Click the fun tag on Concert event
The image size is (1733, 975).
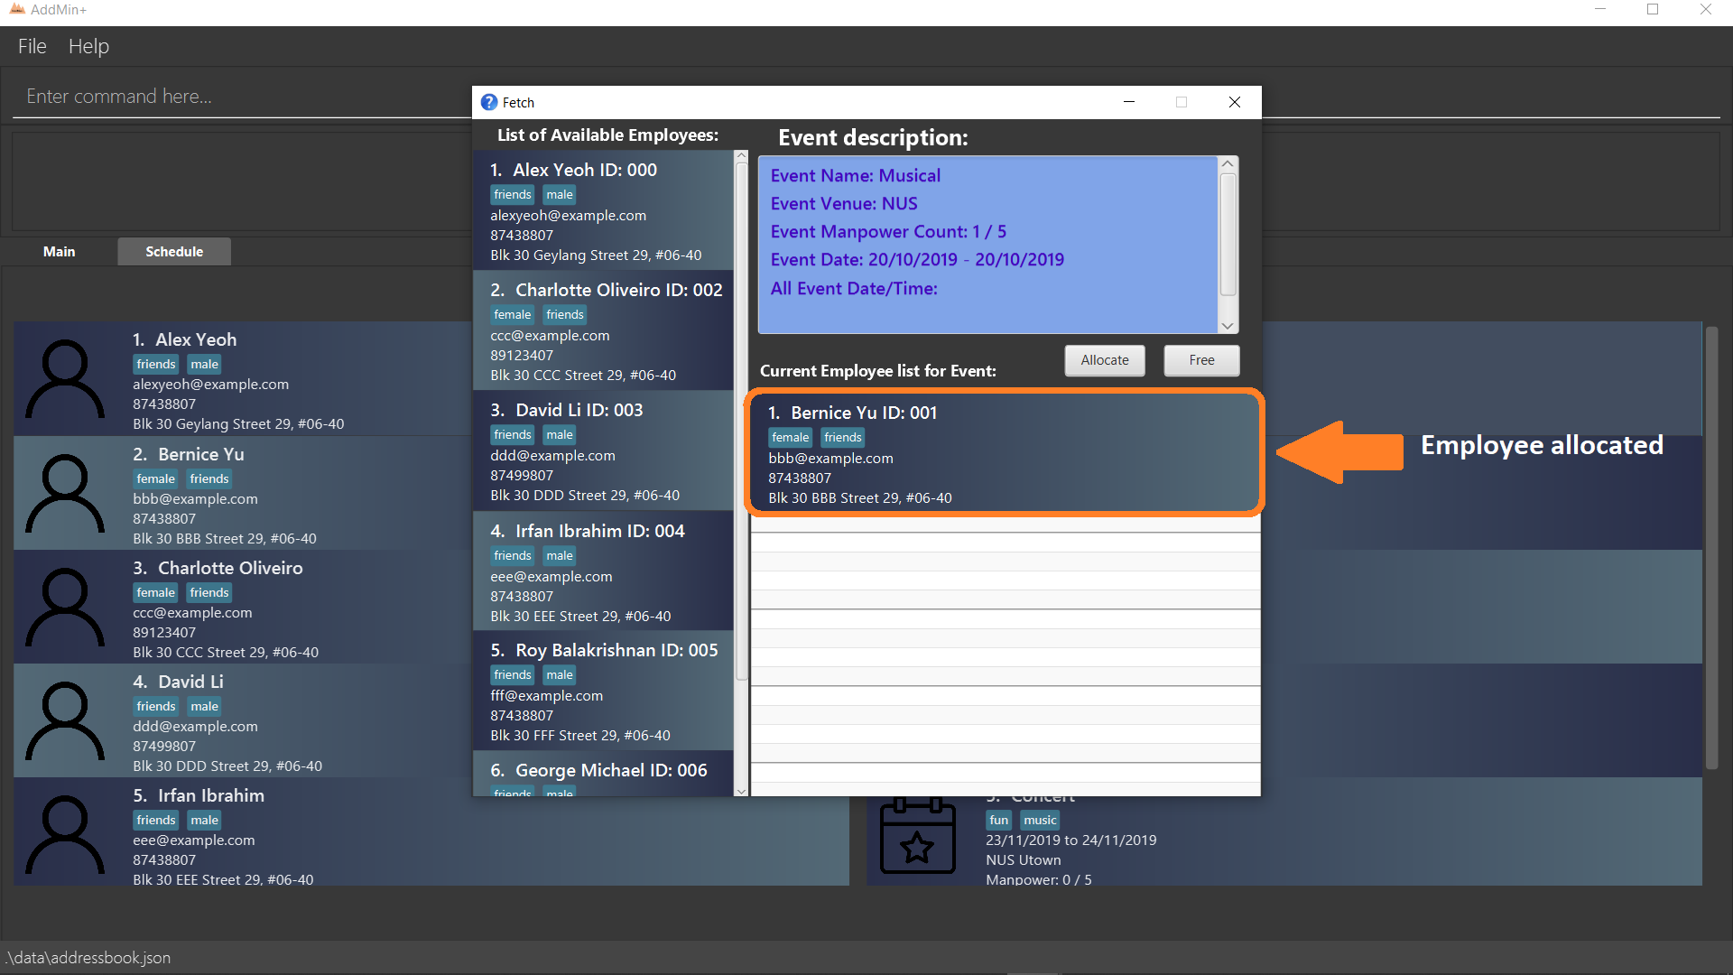click(x=999, y=821)
